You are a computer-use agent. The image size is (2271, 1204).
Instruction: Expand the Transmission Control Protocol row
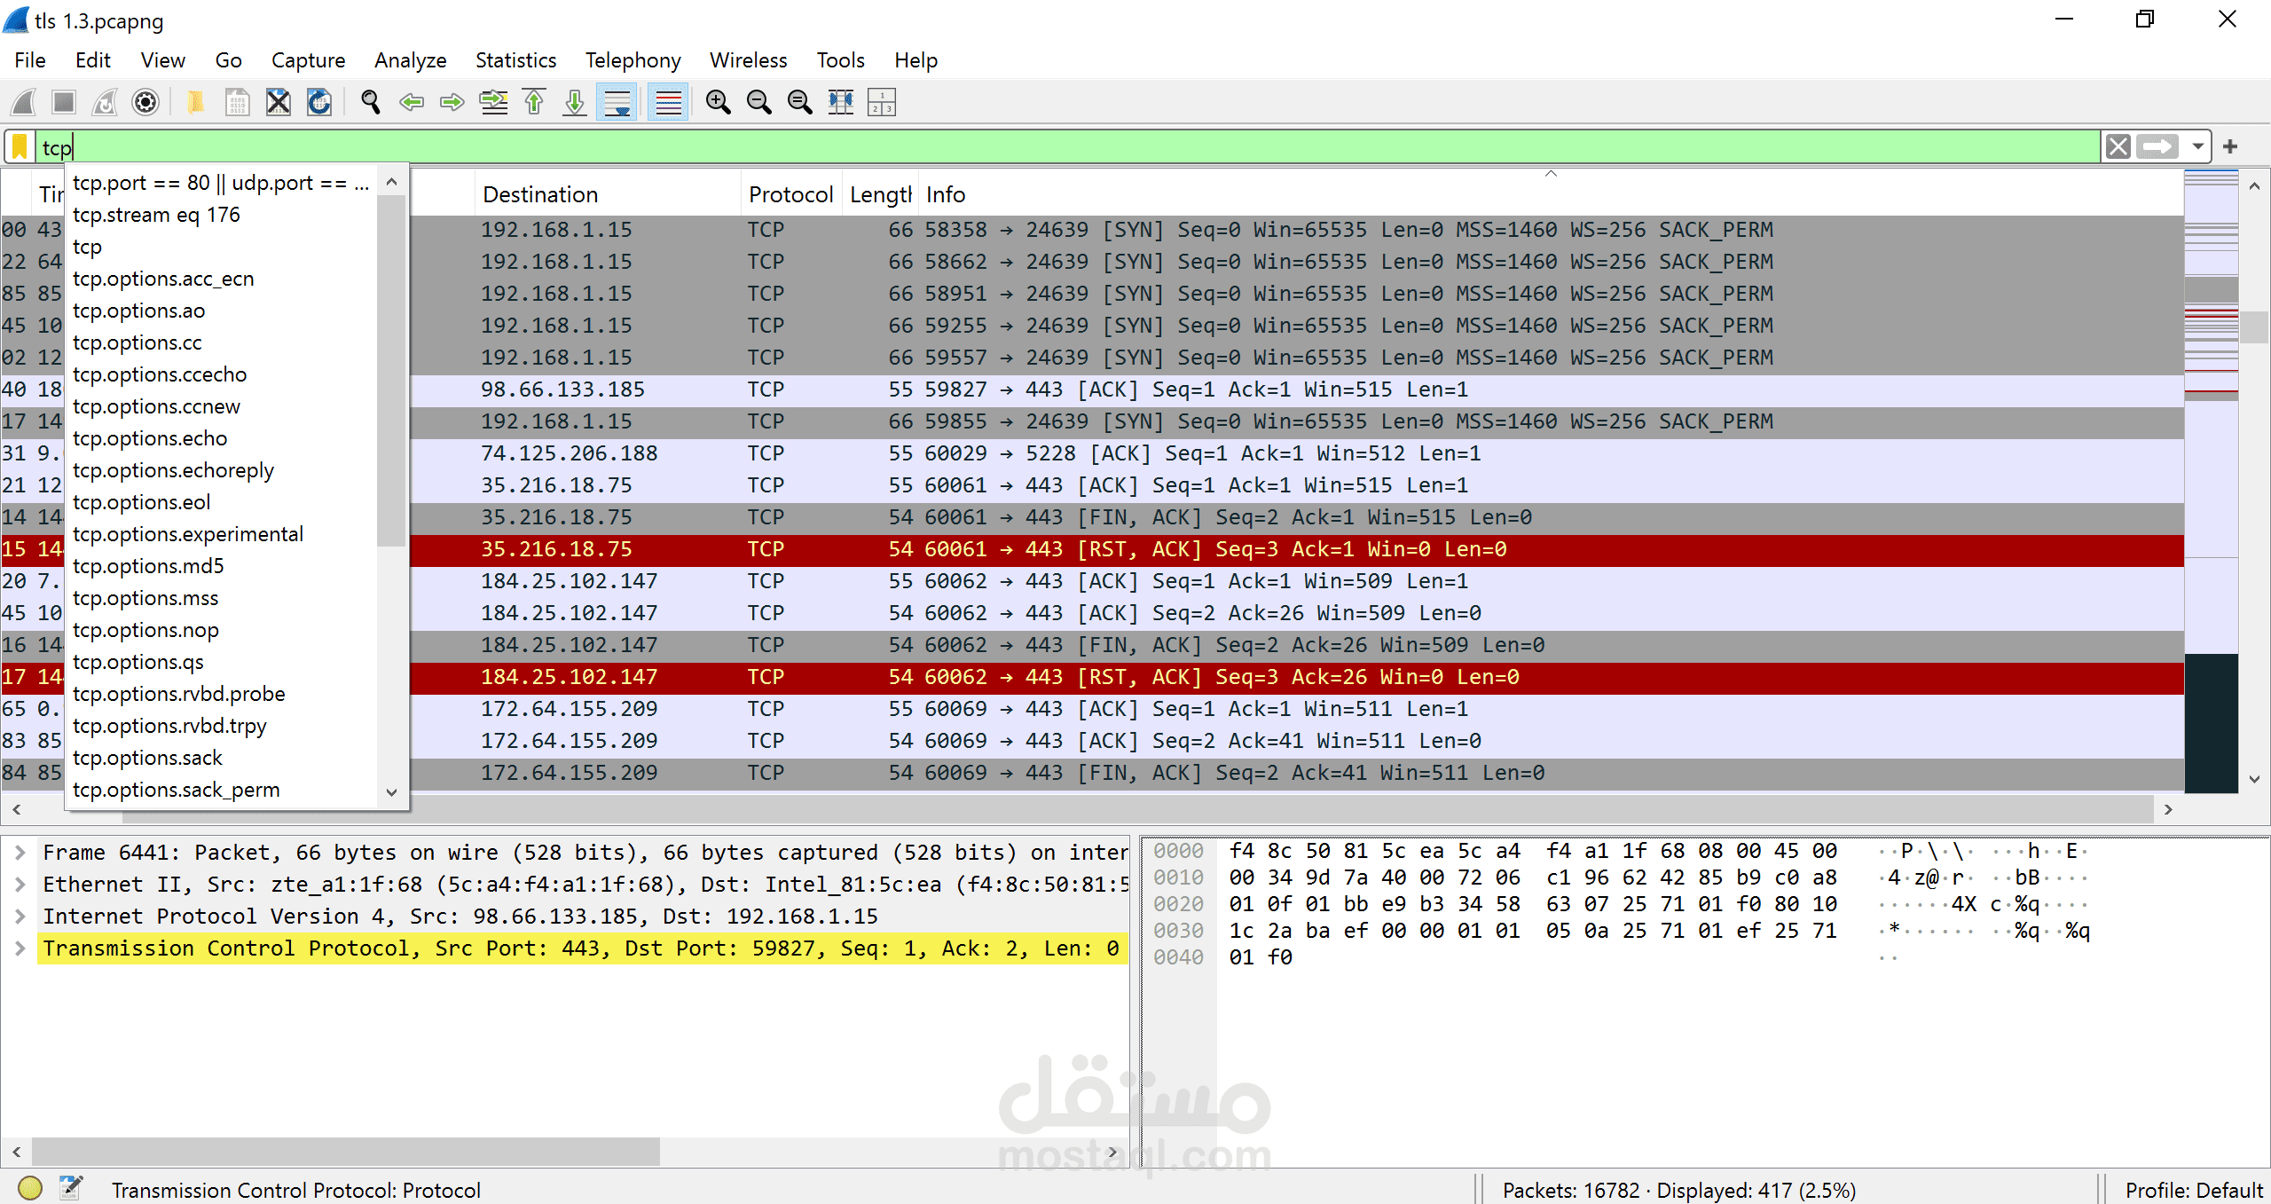point(20,948)
